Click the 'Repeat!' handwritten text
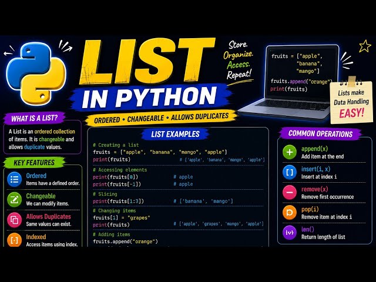 [x=239, y=75]
